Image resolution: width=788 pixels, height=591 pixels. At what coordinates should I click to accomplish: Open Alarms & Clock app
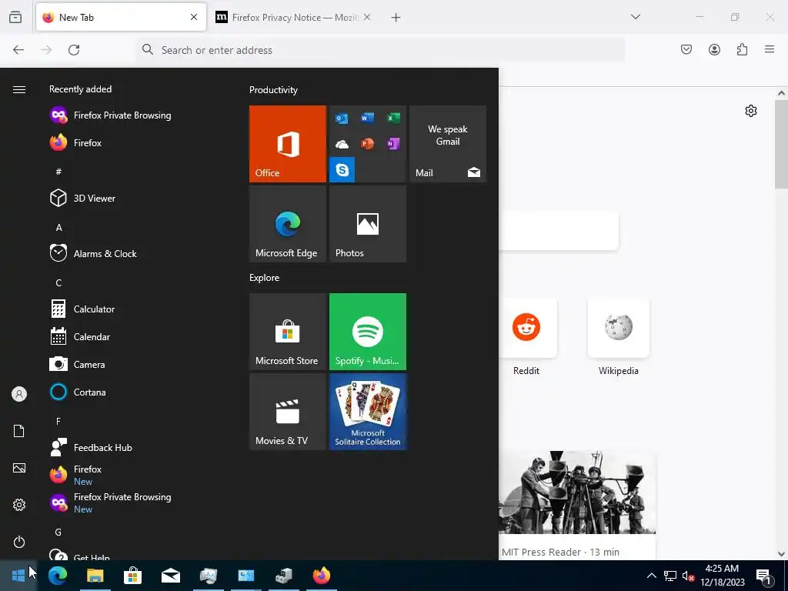click(x=93, y=254)
